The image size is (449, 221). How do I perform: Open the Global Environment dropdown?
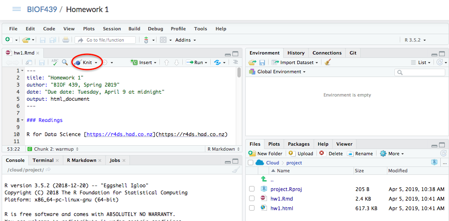(x=277, y=72)
